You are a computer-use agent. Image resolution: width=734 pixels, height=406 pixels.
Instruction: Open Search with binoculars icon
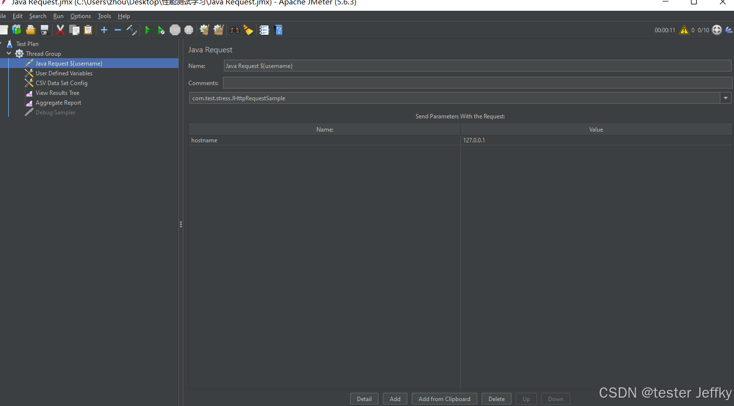pyautogui.click(x=235, y=30)
